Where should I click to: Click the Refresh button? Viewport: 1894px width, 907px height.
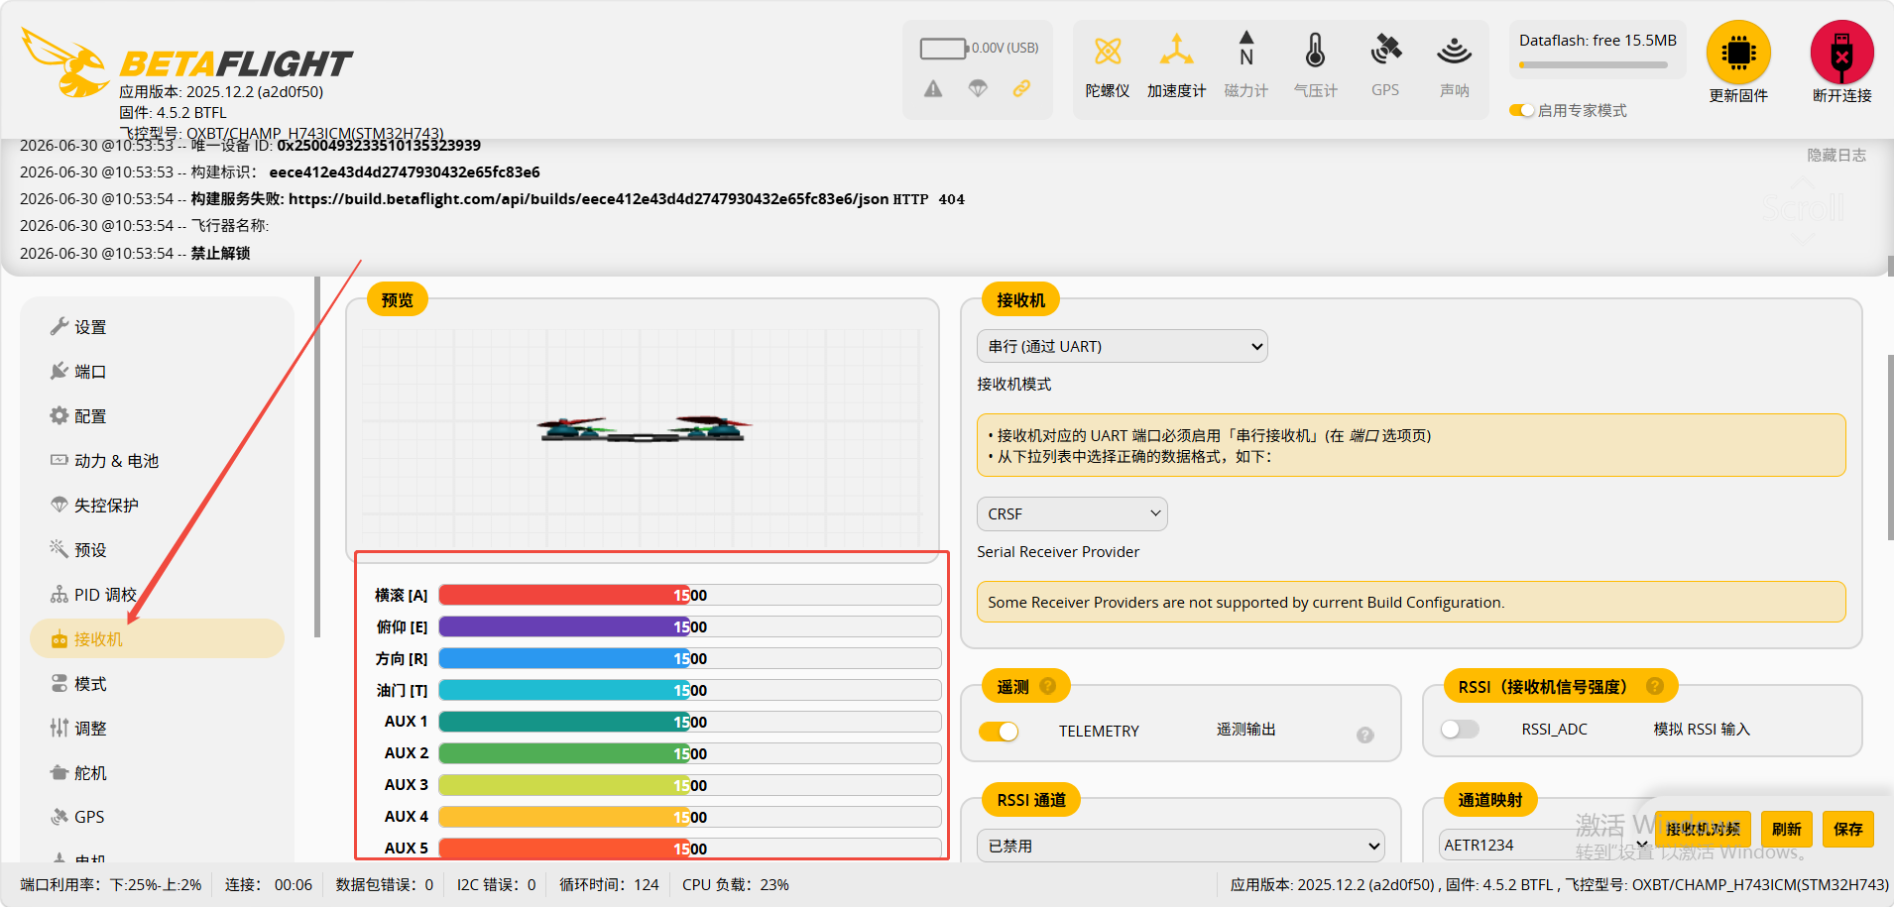point(1786,829)
